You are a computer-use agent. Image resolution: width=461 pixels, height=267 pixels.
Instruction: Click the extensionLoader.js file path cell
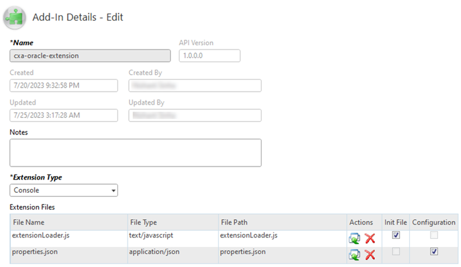click(282, 238)
